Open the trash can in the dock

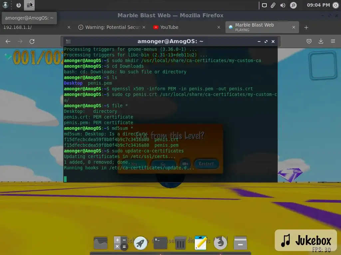[x=180, y=243]
